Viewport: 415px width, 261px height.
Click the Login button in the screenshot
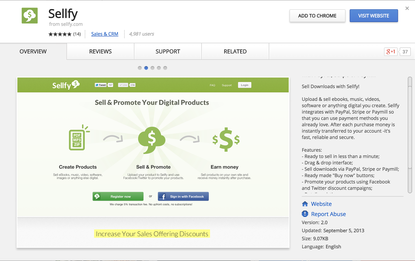click(244, 85)
